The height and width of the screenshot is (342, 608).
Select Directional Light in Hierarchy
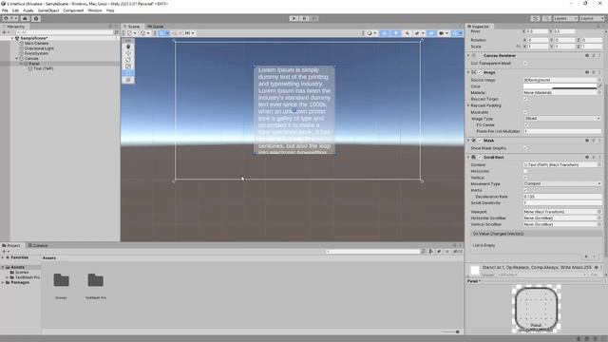pos(39,48)
